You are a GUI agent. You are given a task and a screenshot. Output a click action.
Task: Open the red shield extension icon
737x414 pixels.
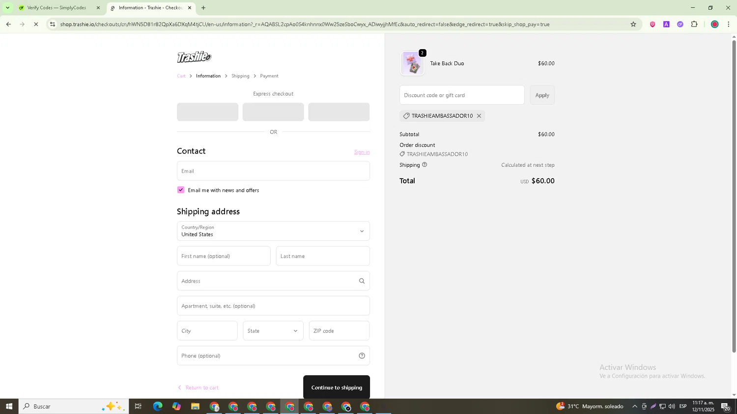click(x=652, y=24)
